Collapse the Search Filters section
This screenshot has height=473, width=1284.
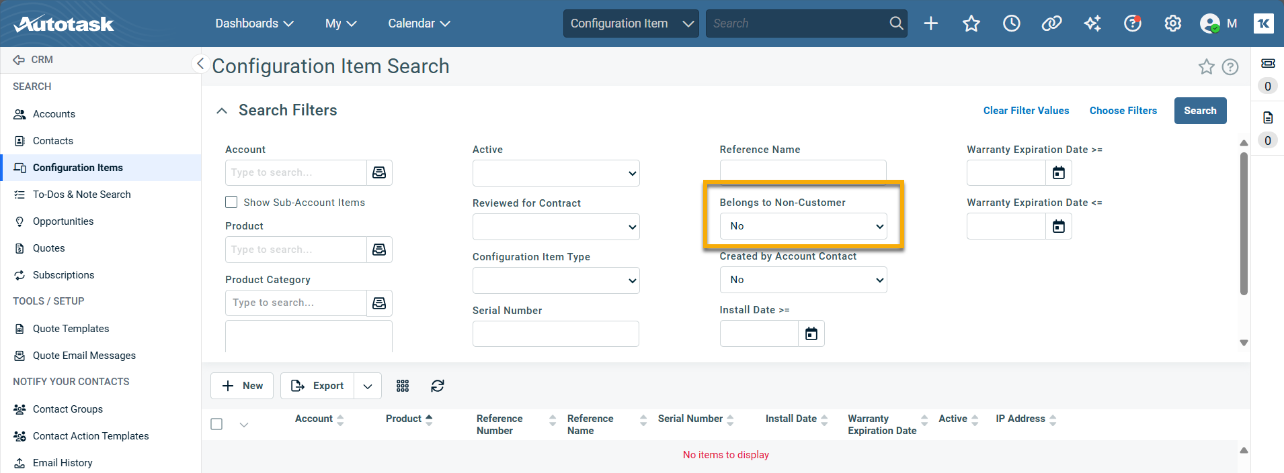pos(222,111)
